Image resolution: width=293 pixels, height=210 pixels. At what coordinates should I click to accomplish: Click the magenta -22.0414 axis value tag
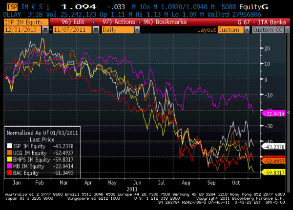click(273, 114)
